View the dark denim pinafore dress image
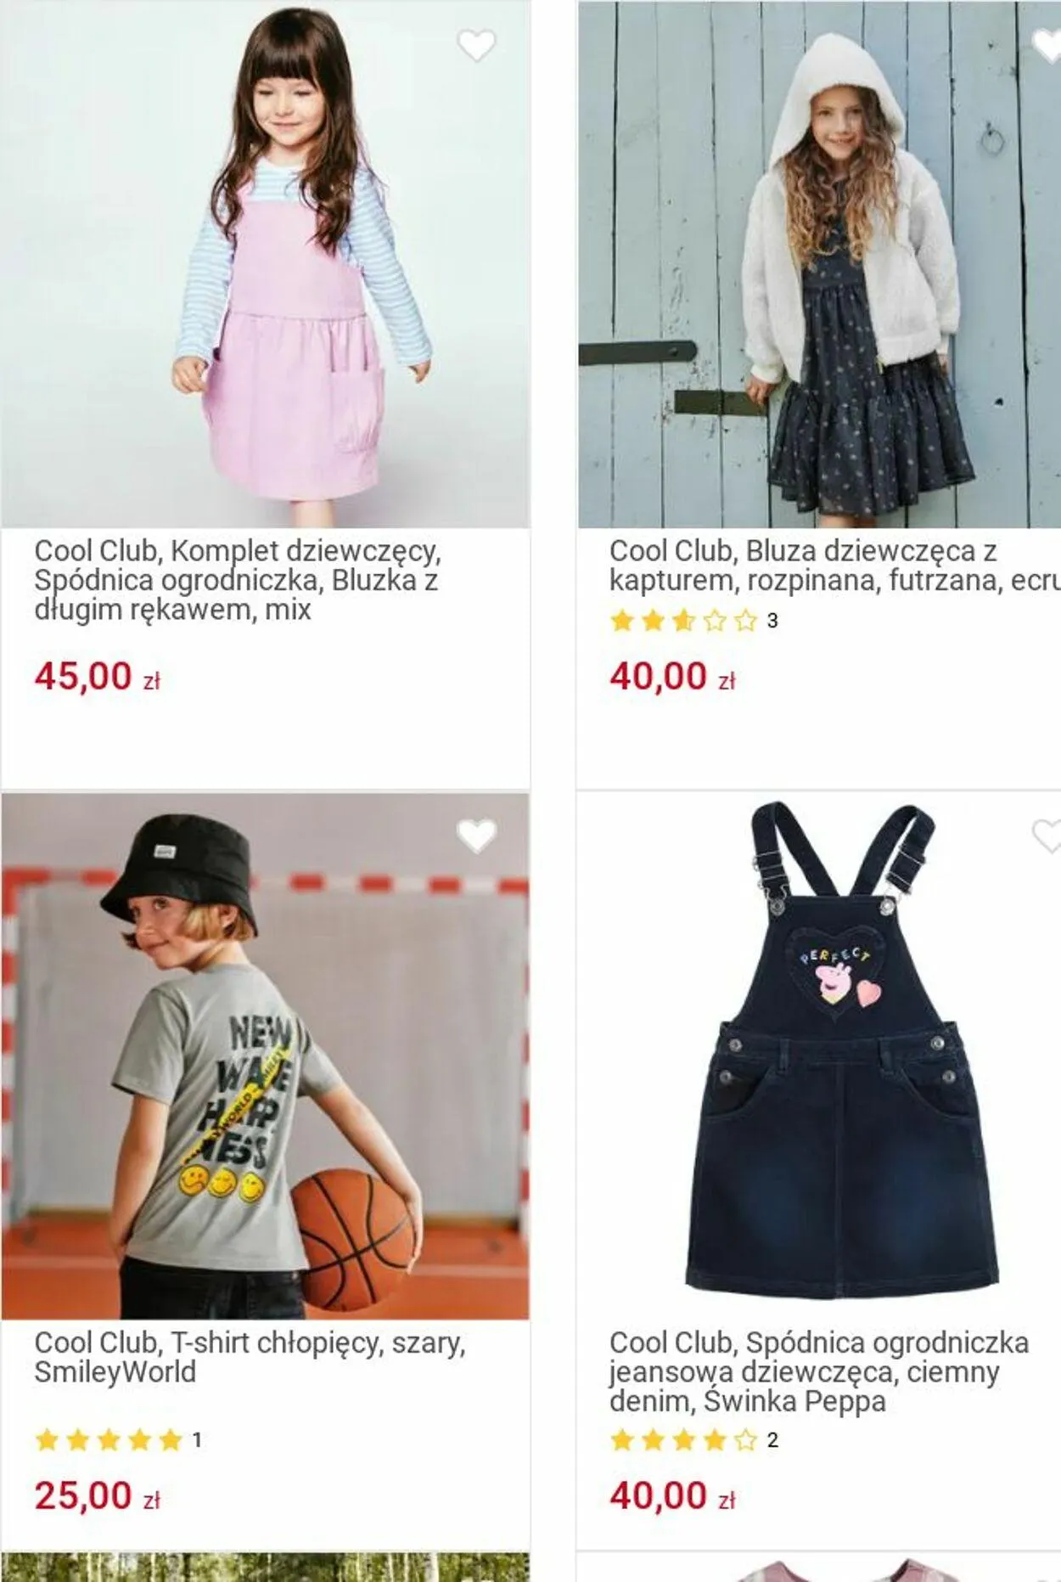Viewport: 1061px width, 1582px height. (x=819, y=1056)
